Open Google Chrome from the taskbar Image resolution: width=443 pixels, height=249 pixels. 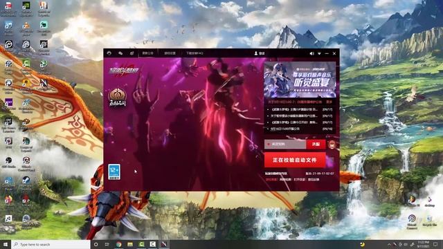coord(118,244)
